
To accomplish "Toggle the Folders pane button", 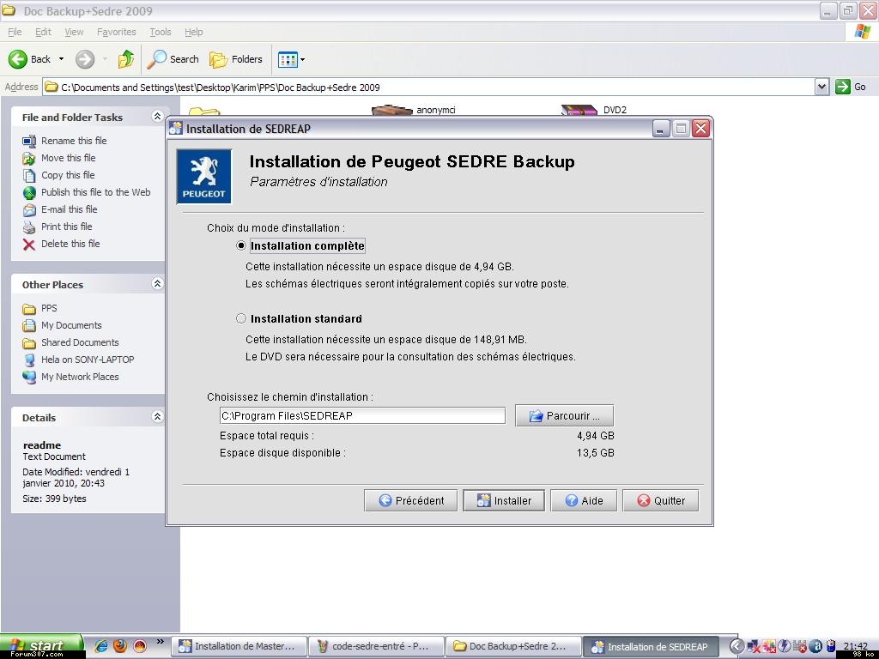I will (x=236, y=59).
